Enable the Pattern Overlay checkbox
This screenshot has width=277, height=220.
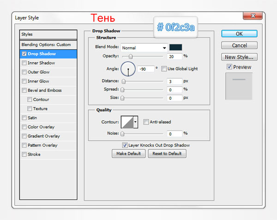click(24, 145)
